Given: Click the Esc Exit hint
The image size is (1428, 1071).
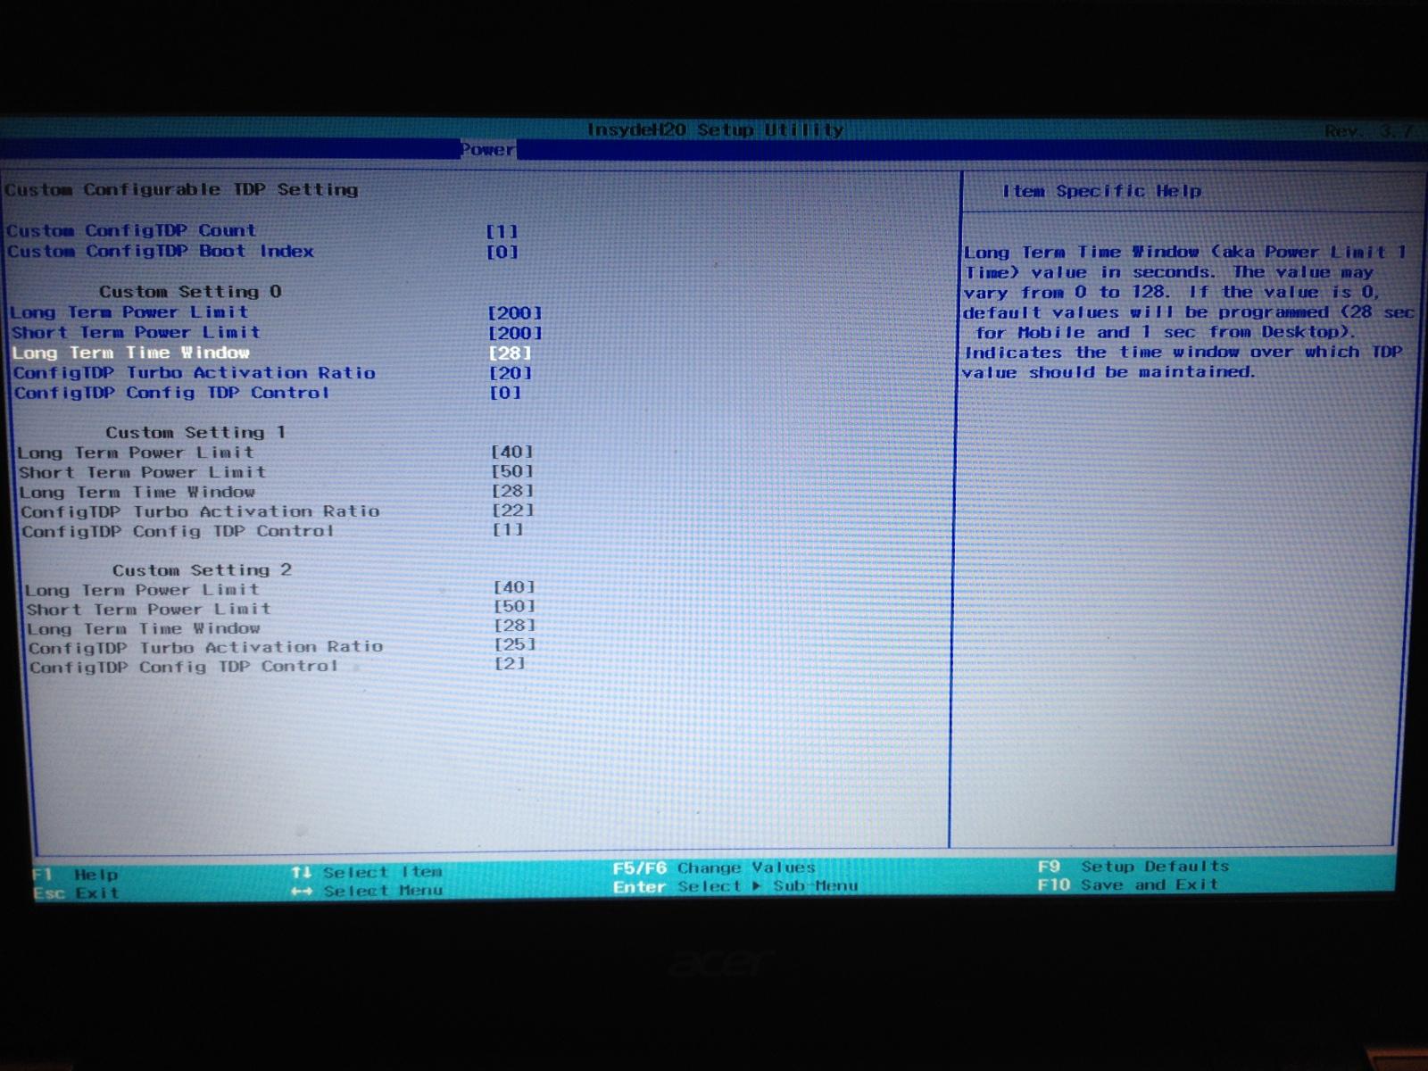Looking at the screenshot, I should tap(76, 892).
